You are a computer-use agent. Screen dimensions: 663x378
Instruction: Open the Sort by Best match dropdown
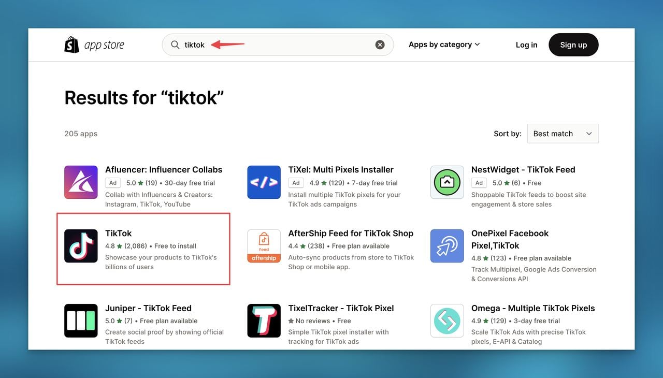[563, 134]
